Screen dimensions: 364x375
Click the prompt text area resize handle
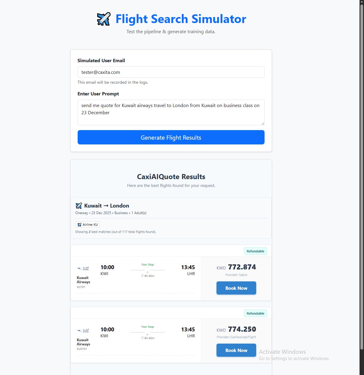(x=263, y=124)
